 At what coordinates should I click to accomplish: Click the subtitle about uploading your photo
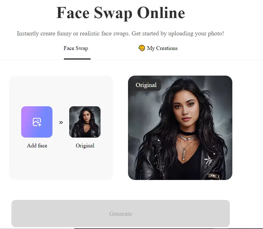(120, 34)
